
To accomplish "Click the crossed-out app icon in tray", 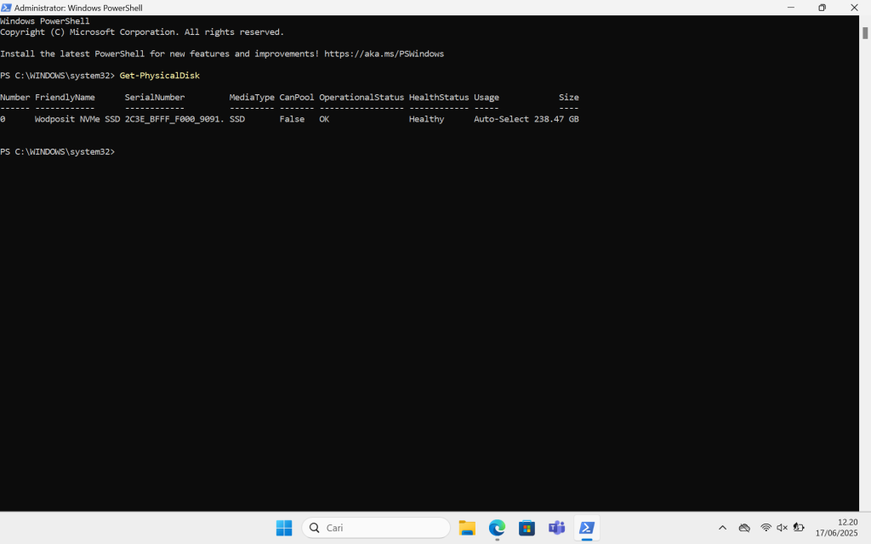I will (743, 527).
